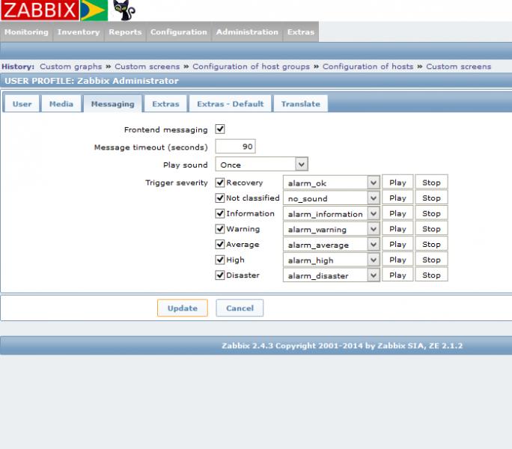This screenshot has height=449, width=512.
Task: Click the Update button
Action: coord(183,308)
